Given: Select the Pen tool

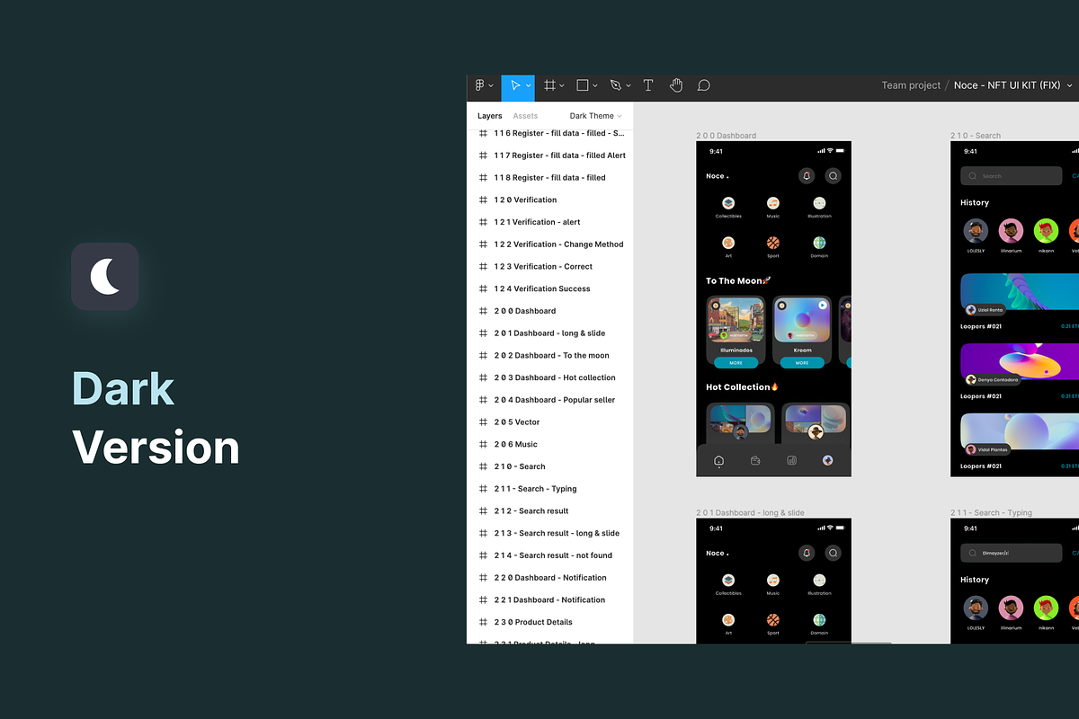Looking at the screenshot, I should [616, 85].
